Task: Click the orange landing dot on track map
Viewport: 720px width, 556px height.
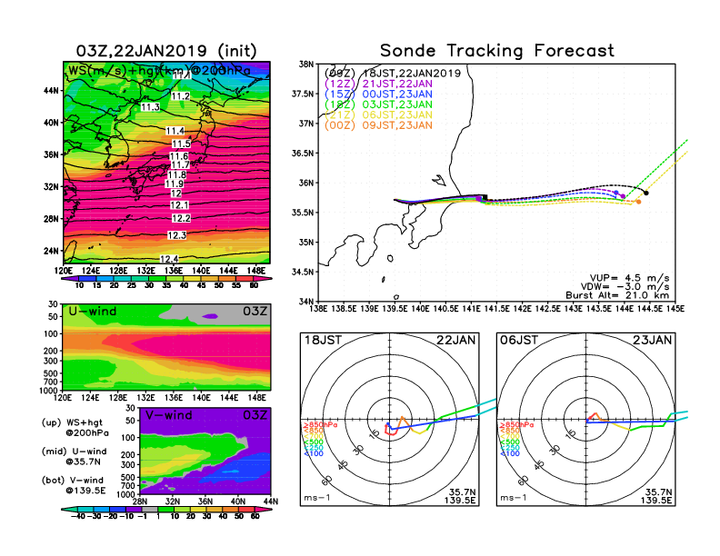Action: coord(639,202)
